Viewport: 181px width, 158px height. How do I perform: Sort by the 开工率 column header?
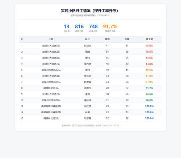pyautogui.click(x=150, y=39)
